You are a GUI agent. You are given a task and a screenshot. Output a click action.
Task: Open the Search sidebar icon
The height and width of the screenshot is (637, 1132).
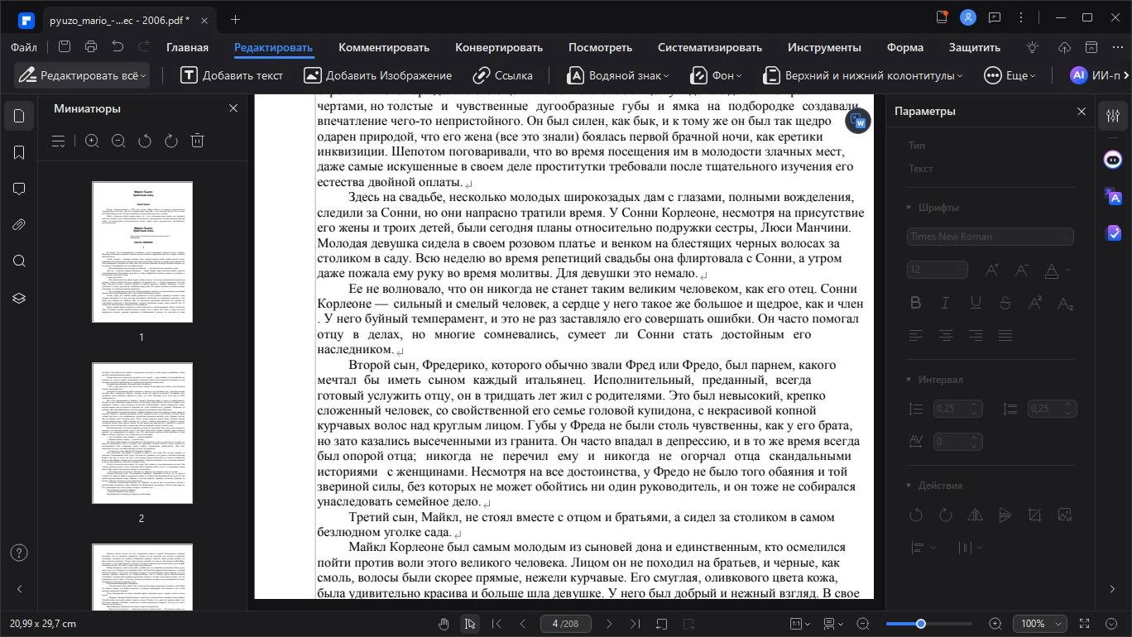coord(20,261)
